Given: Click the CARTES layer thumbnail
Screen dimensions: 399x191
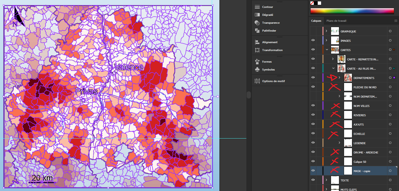Looking at the screenshot, I should coord(335,50).
